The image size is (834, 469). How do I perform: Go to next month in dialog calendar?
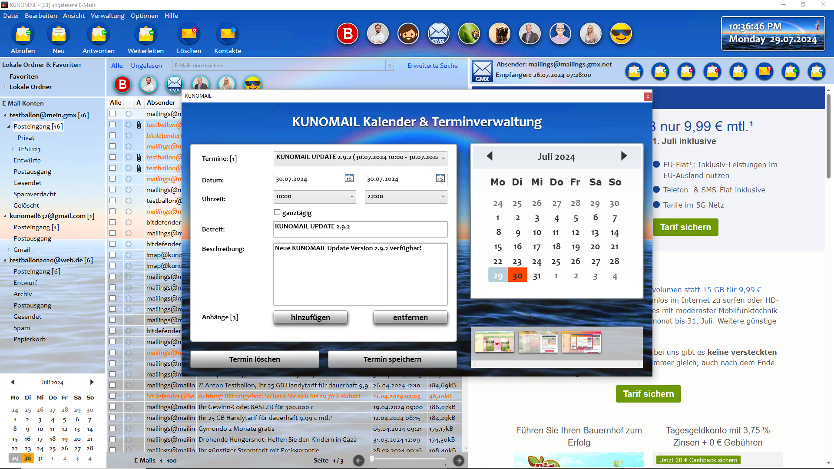(x=624, y=156)
